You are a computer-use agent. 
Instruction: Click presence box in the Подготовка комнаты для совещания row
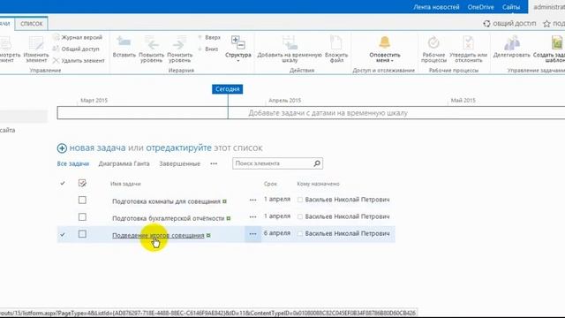[300, 200]
